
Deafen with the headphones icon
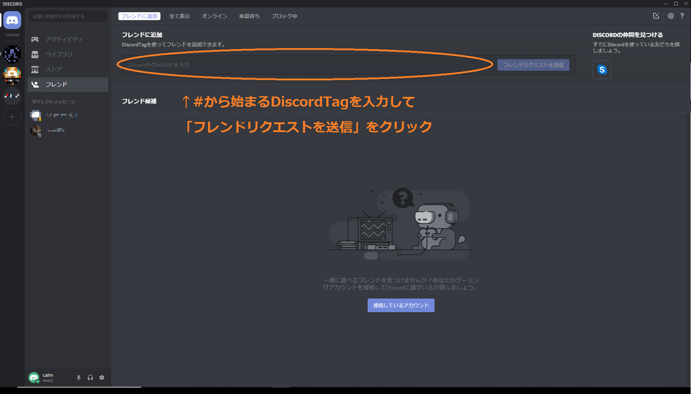coord(90,377)
